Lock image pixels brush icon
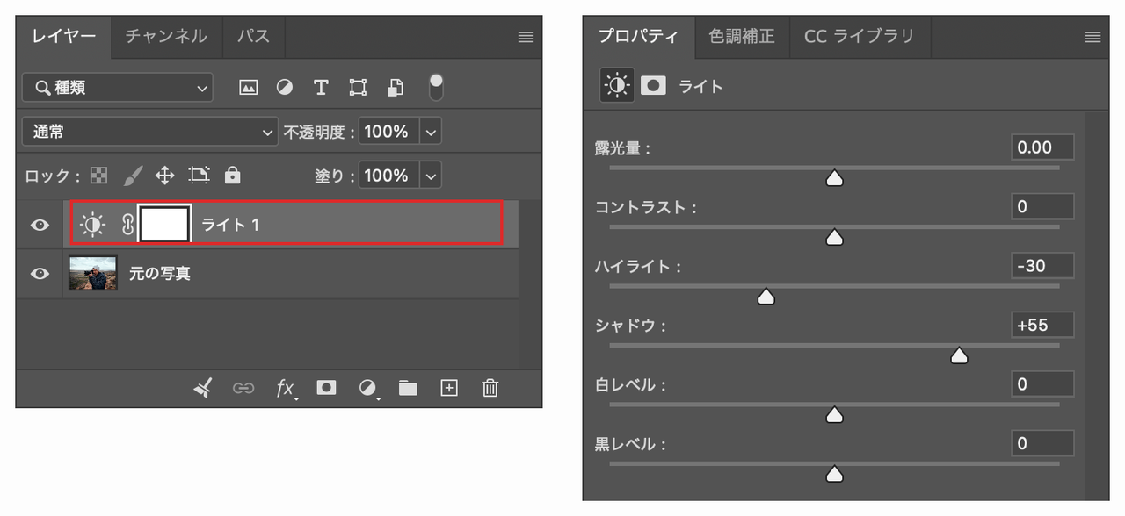This screenshot has height=516, width=1125. point(132,176)
